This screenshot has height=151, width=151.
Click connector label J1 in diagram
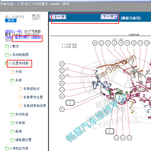[62, 90]
